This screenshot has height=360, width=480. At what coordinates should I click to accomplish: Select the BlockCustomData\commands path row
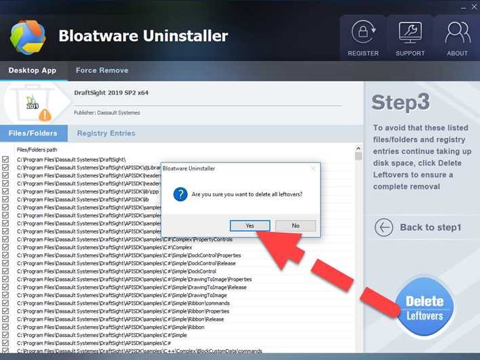(x=140, y=351)
